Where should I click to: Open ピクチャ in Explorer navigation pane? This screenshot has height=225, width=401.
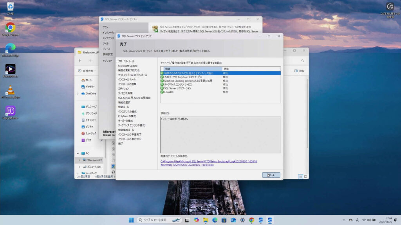pos(87,127)
